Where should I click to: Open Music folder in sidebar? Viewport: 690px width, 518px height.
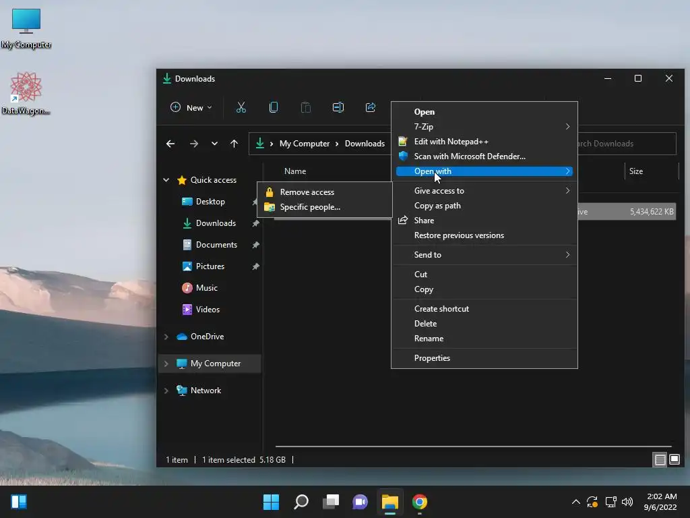click(206, 287)
